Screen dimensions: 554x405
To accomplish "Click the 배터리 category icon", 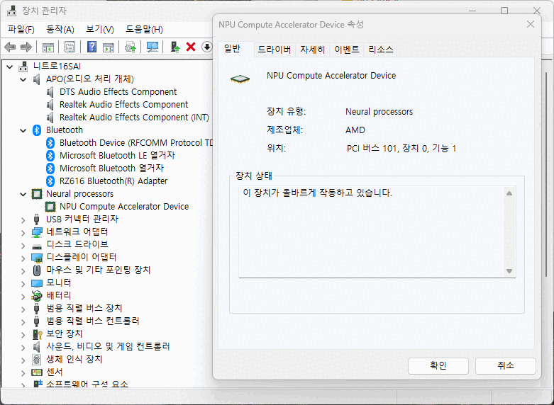I will pyautogui.click(x=37, y=296).
